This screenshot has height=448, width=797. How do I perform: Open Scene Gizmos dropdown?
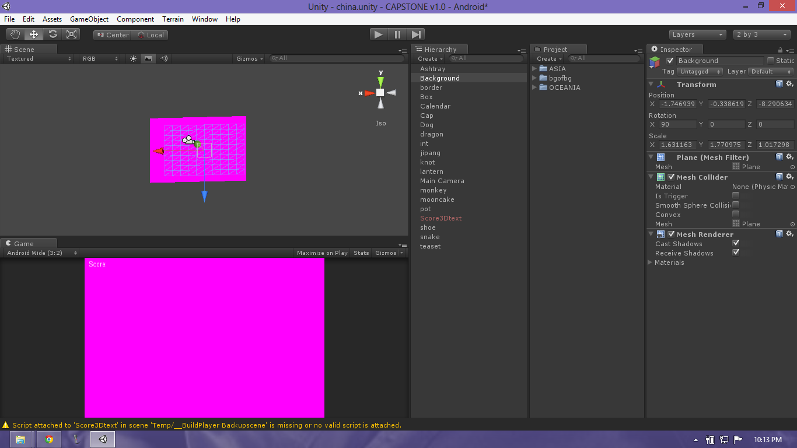(250, 58)
